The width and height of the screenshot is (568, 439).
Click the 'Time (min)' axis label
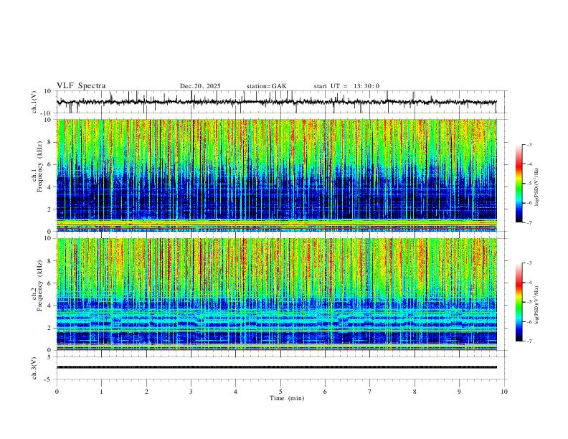(287, 398)
